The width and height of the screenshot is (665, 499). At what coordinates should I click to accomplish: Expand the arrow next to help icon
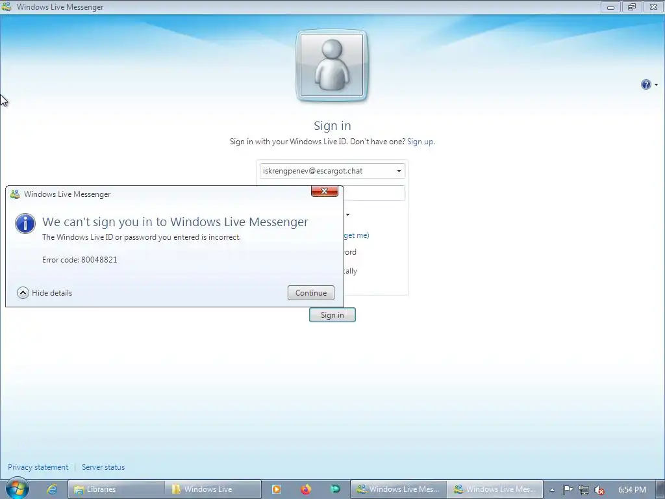click(x=656, y=85)
